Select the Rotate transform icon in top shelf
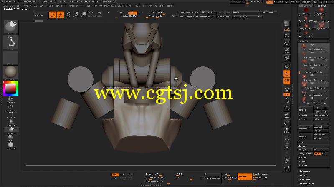Viewport: 334px width, 187px height. click(83, 15)
